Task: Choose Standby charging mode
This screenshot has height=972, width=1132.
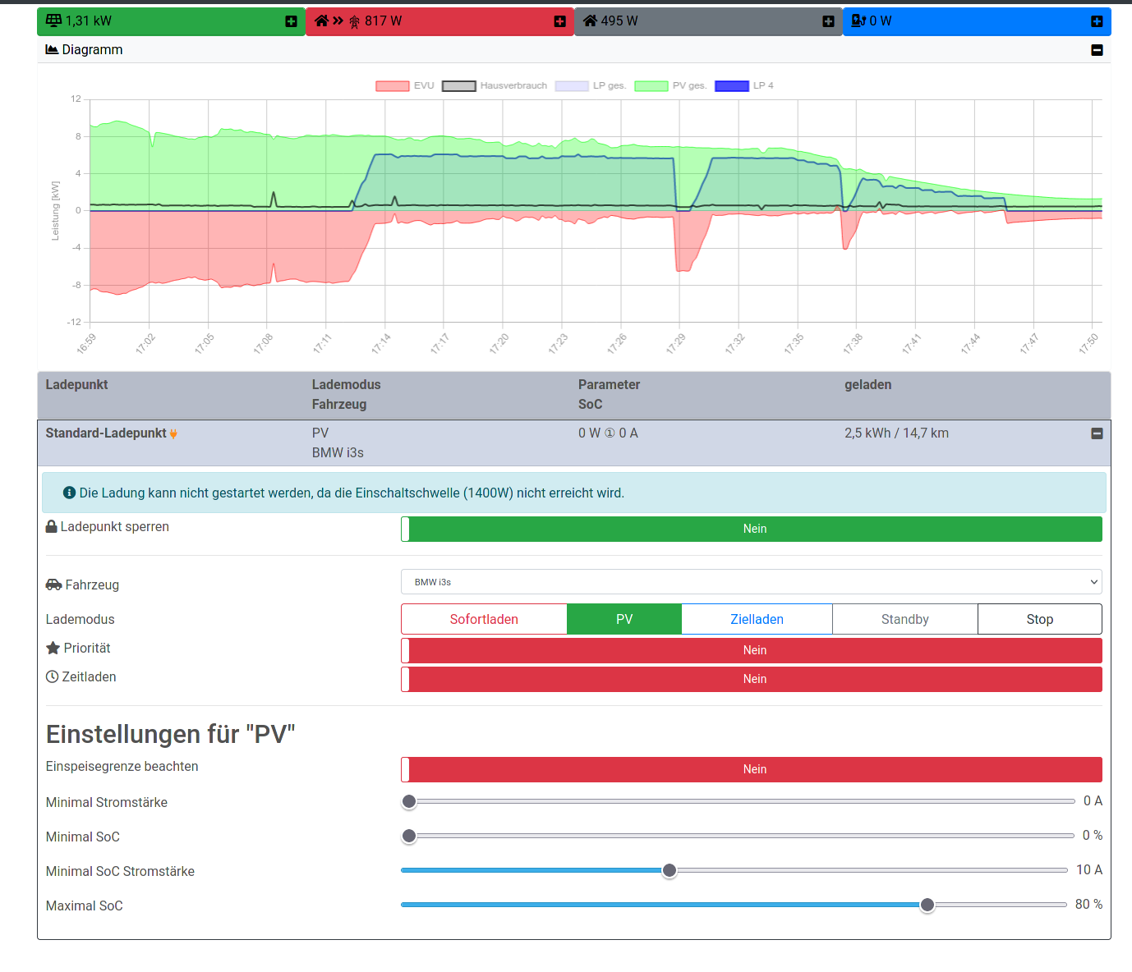Action: tap(904, 619)
